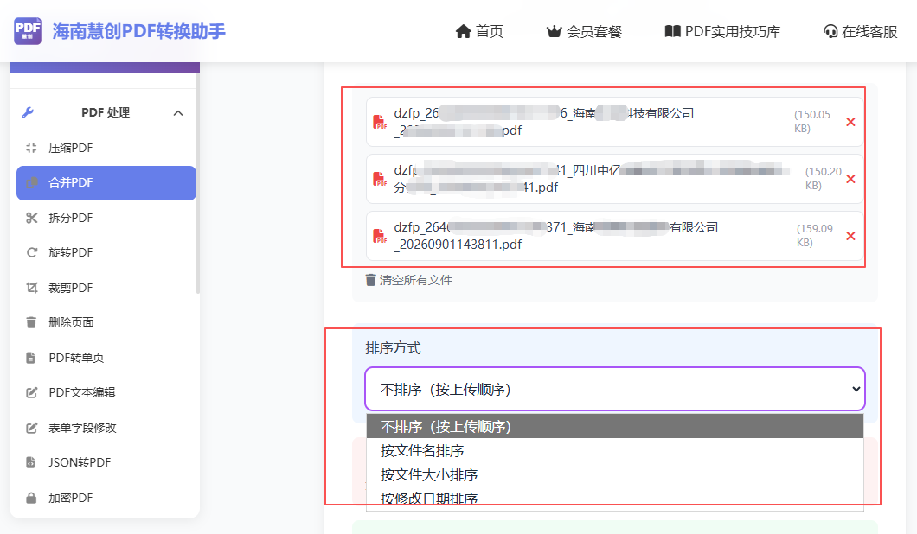The height and width of the screenshot is (534, 917).
Task: Select 删除页面 in the sidebar
Action: [106, 322]
